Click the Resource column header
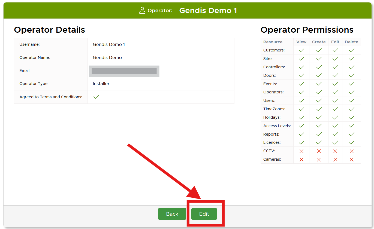Image resolution: width=374 pixels, height=229 pixels. (x=273, y=42)
